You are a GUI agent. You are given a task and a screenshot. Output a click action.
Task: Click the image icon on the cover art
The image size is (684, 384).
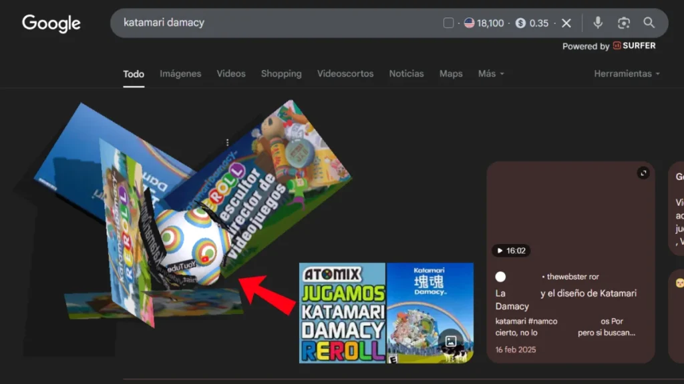click(451, 341)
